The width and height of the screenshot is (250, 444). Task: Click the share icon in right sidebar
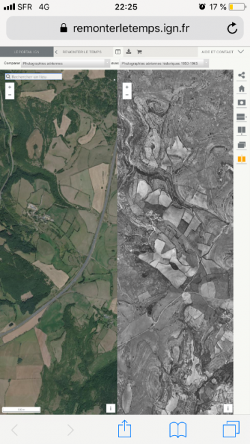[241, 75]
